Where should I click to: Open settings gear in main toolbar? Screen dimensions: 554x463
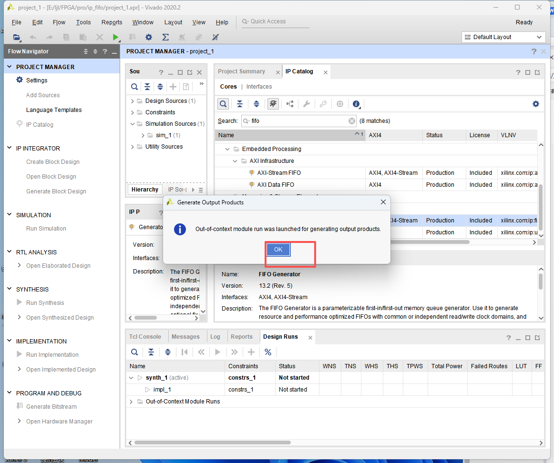[149, 37]
